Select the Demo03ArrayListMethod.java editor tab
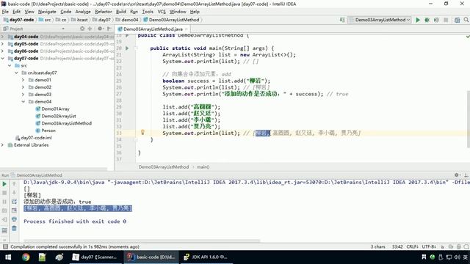This screenshot has height=264, width=470. click(x=153, y=29)
